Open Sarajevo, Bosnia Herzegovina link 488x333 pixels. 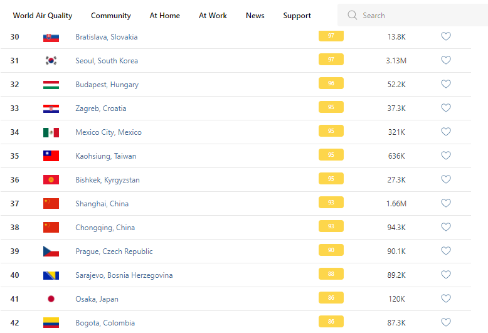tap(124, 275)
